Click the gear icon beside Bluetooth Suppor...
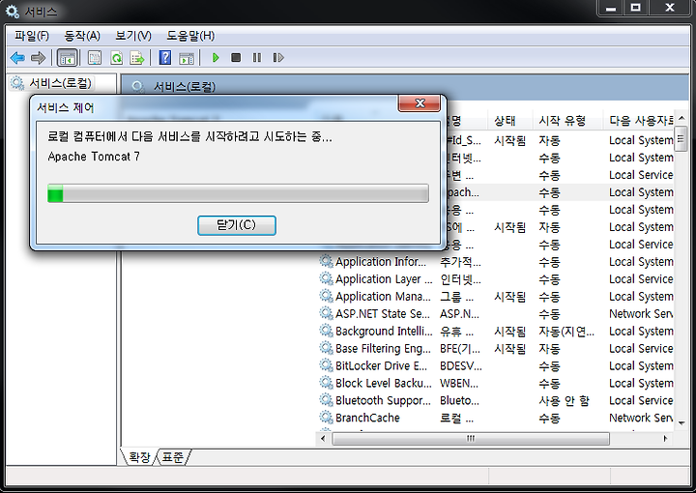696x493 pixels. click(x=327, y=400)
